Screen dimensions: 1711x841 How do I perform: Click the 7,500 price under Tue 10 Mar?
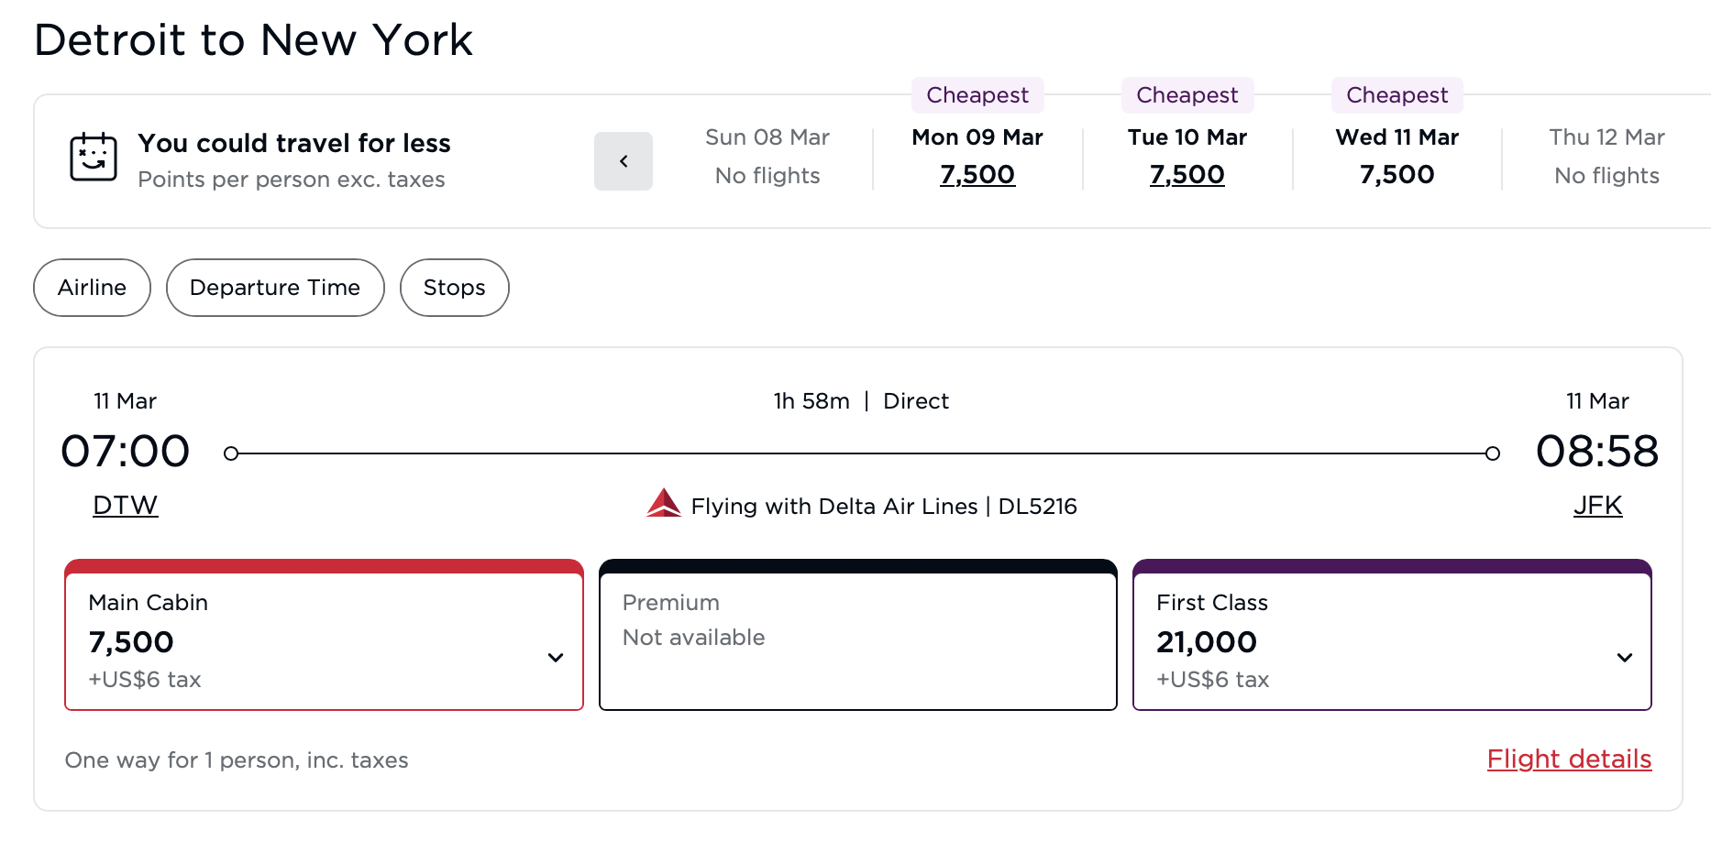1187,174
